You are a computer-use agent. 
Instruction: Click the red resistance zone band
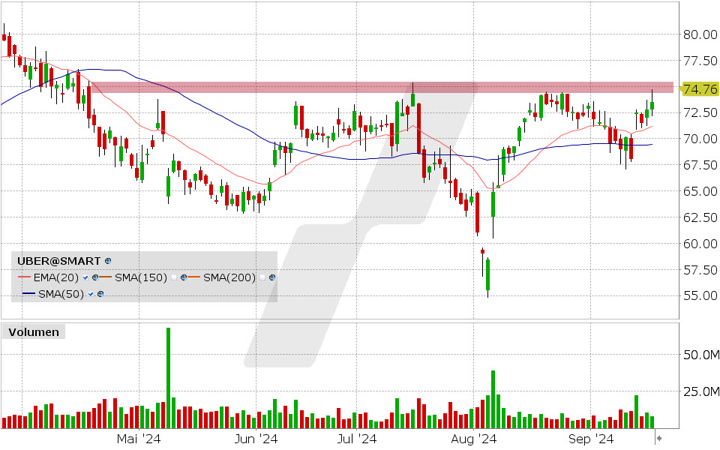click(x=382, y=87)
